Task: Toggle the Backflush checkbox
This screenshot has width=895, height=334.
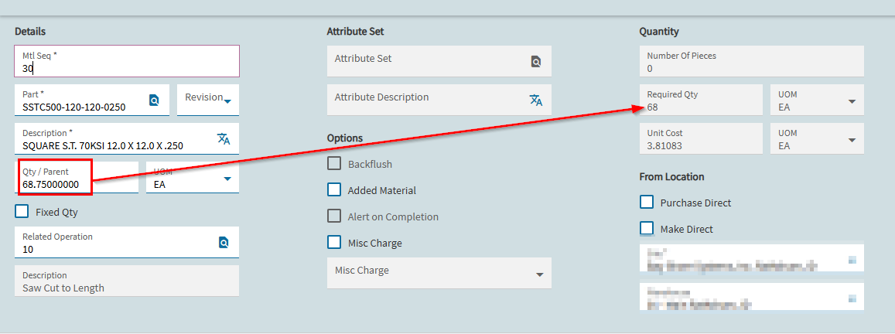Action: pos(334,164)
